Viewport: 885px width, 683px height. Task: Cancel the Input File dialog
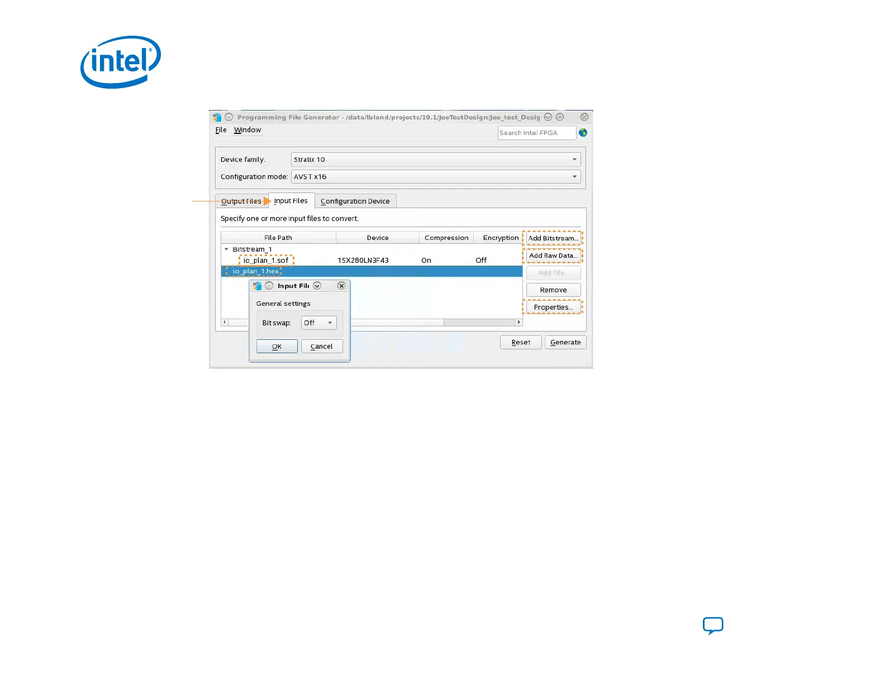(322, 347)
